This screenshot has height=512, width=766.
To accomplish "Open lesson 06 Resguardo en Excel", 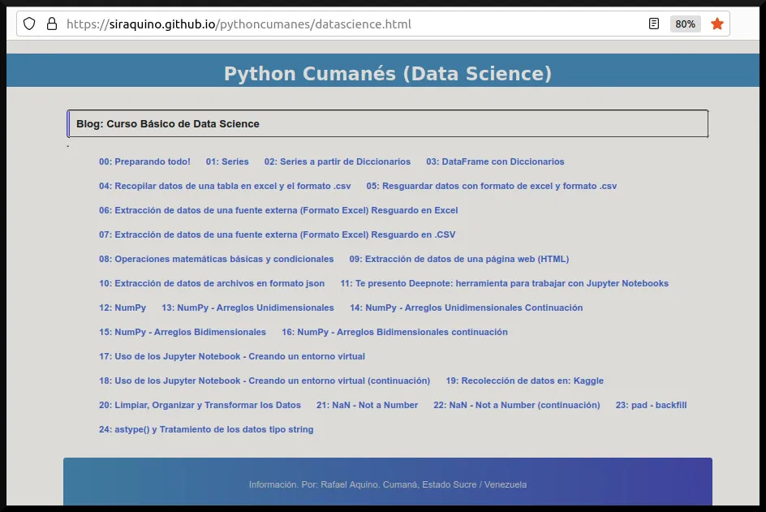I will tap(278, 211).
